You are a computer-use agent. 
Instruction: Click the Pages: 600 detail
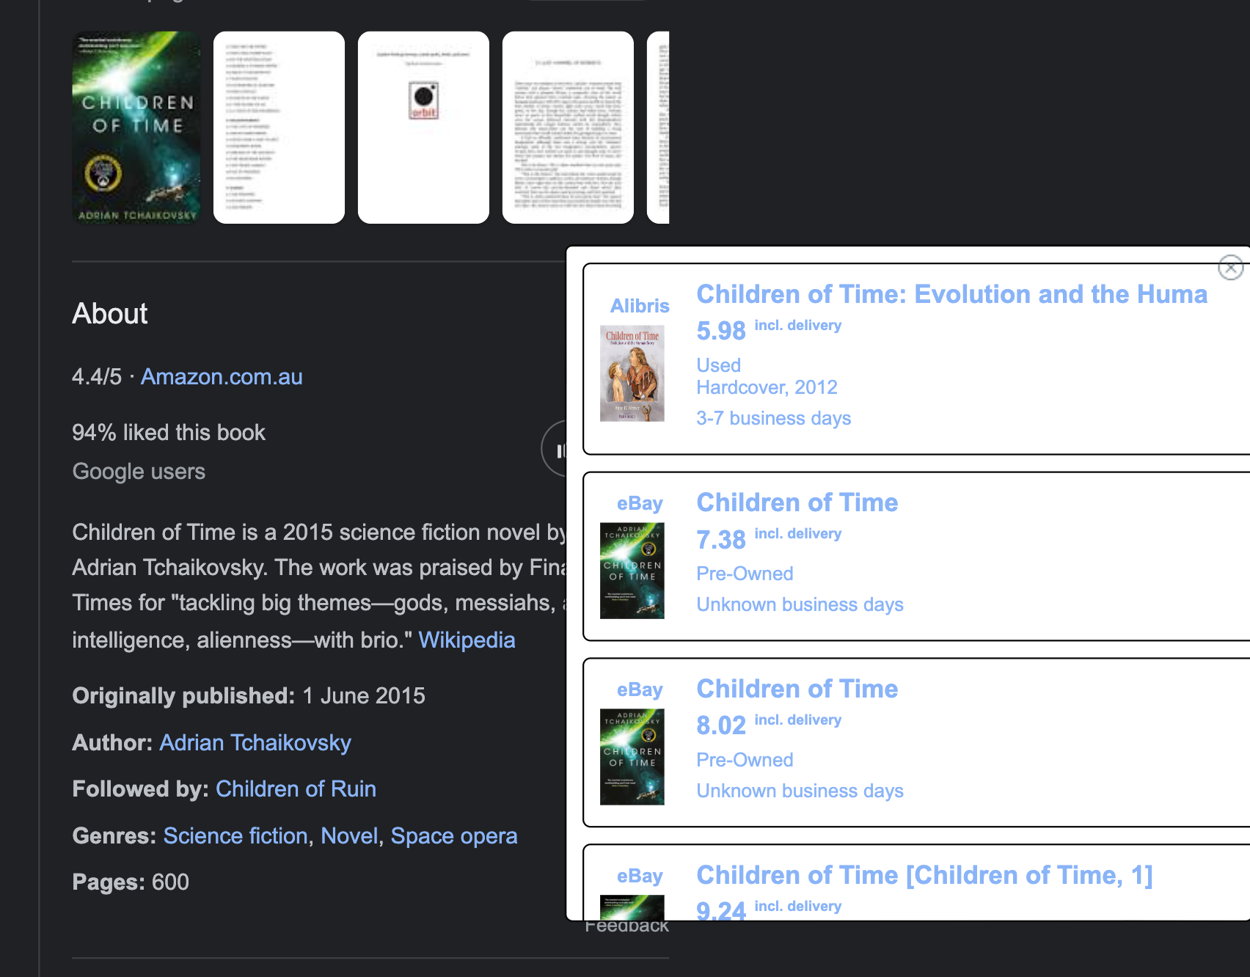pyautogui.click(x=131, y=882)
